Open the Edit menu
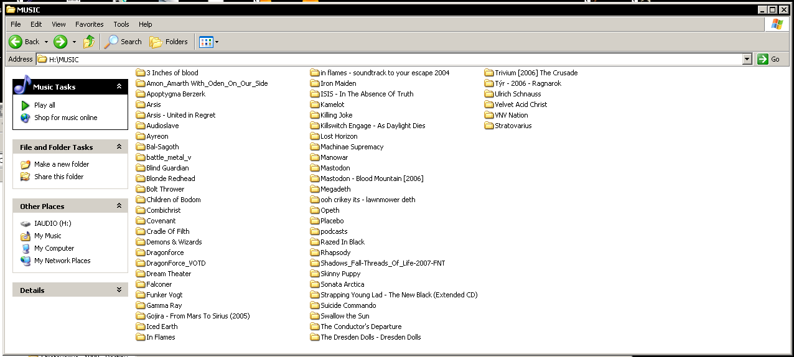The image size is (794, 357). pyautogui.click(x=36, y=24)
